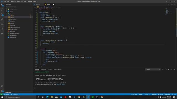
Task: Open the Edit menu
Action: click(x=8, y=1)
